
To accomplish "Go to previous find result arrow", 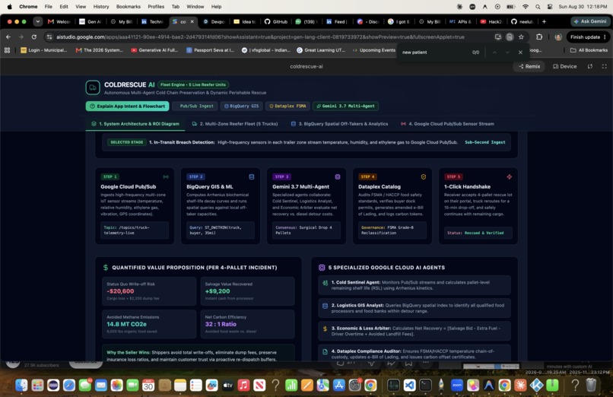I will 494,52.
